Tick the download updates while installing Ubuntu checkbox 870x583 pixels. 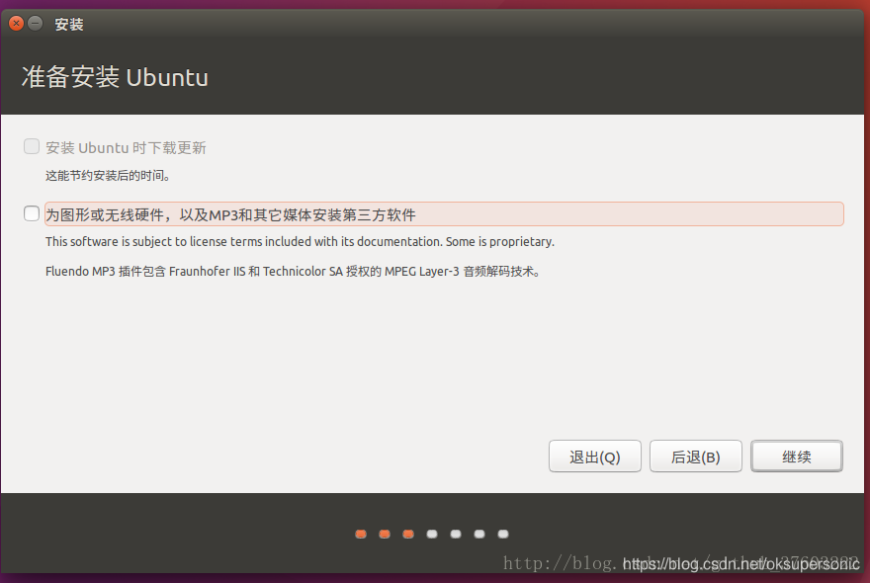(x=32, y=146)
